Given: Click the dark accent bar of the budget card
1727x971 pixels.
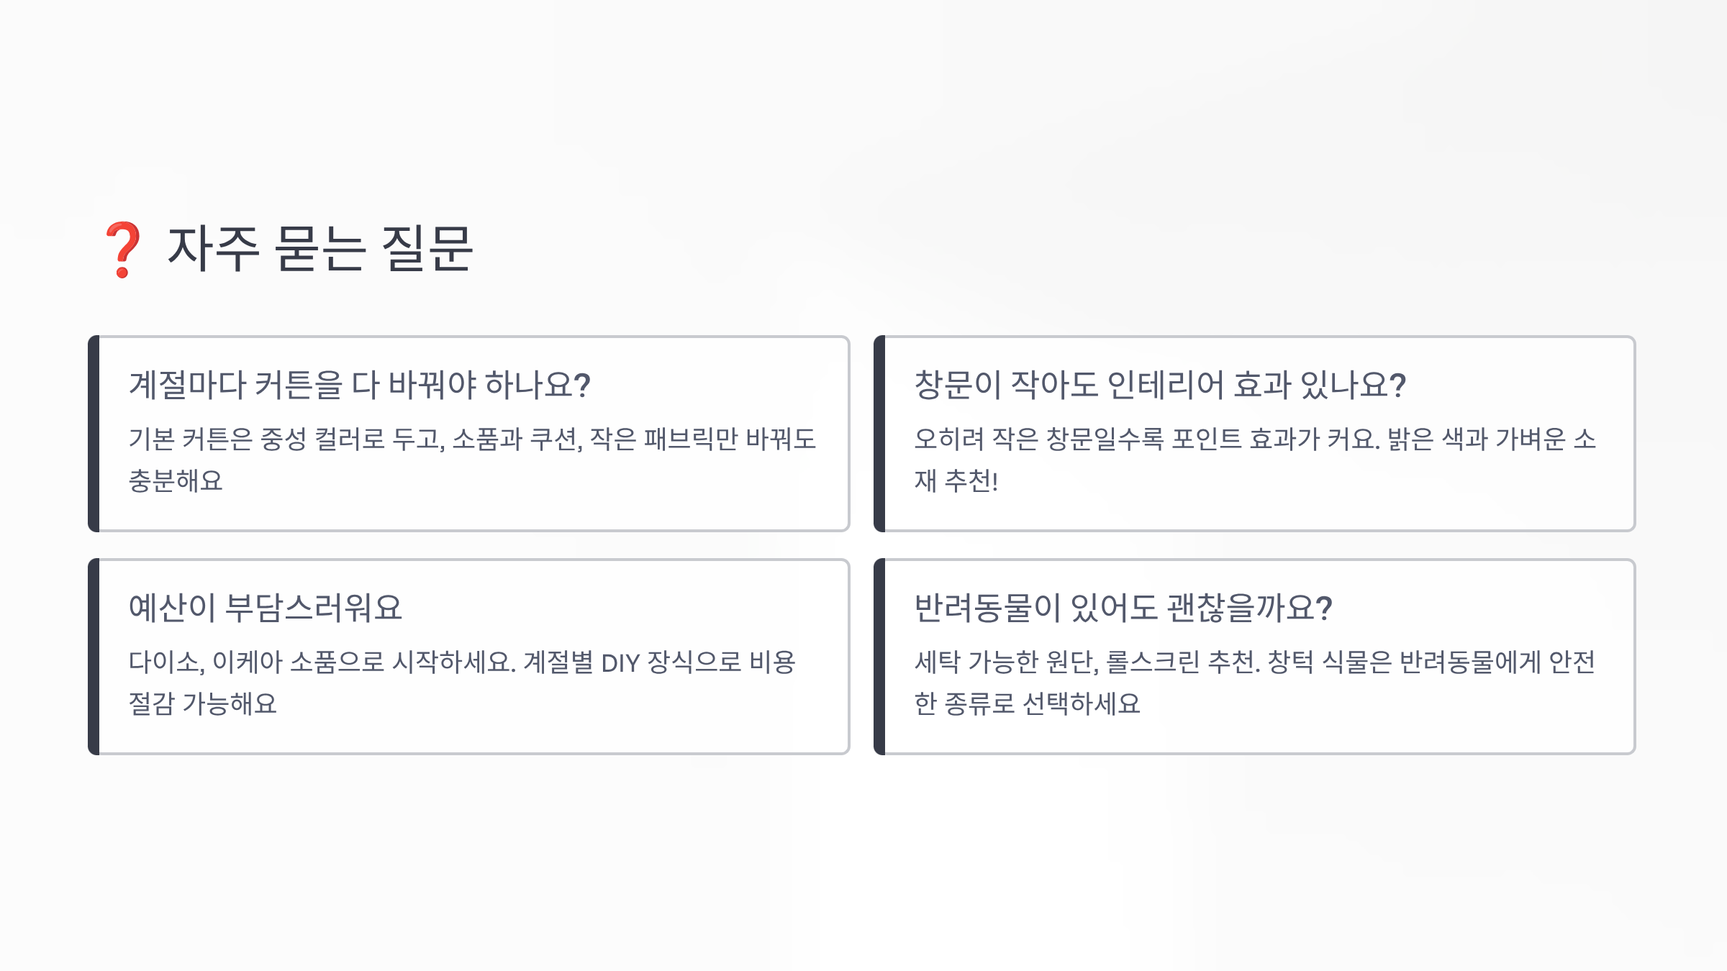Looking at the screenshot, I should tap(94, 657).
